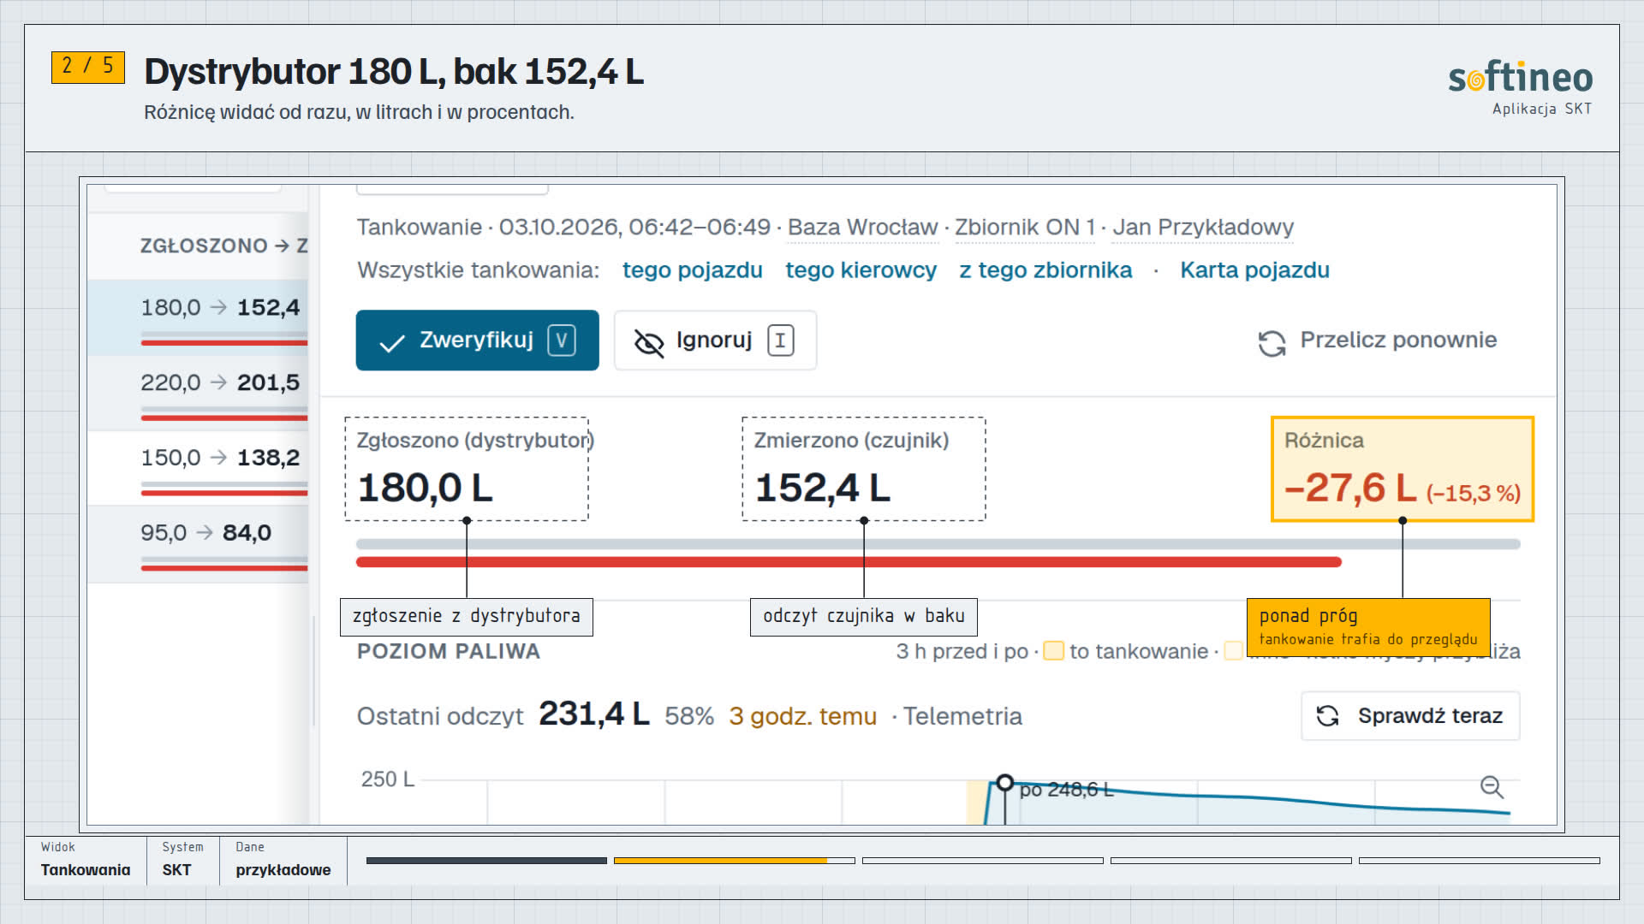This screenshot has height=924, width=1644.
Task: Click Baza Wrocław in header line
Action: point(862,228)
